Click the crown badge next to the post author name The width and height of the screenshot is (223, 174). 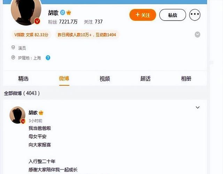(x=41, y=113)
